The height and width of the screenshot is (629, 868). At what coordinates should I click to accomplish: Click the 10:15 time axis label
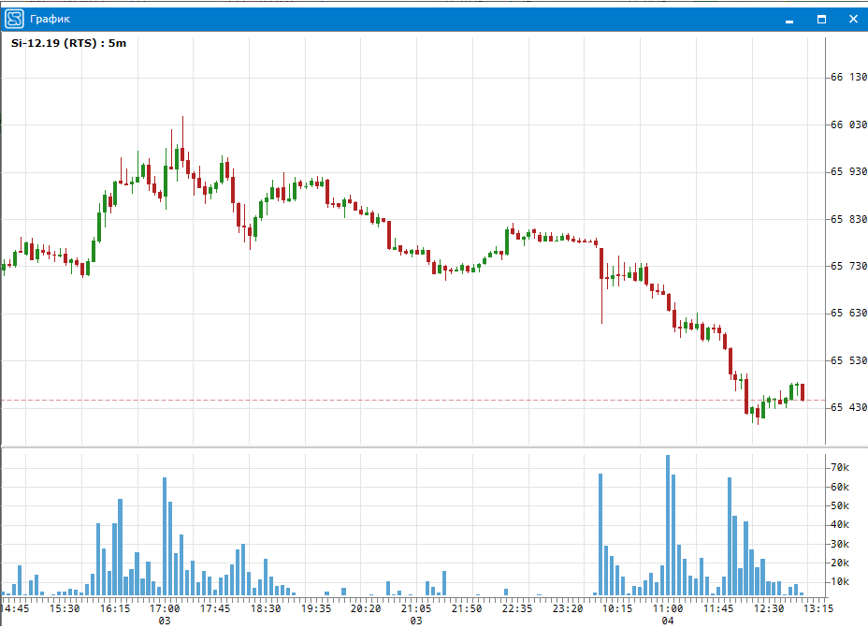tap(617, 608)
